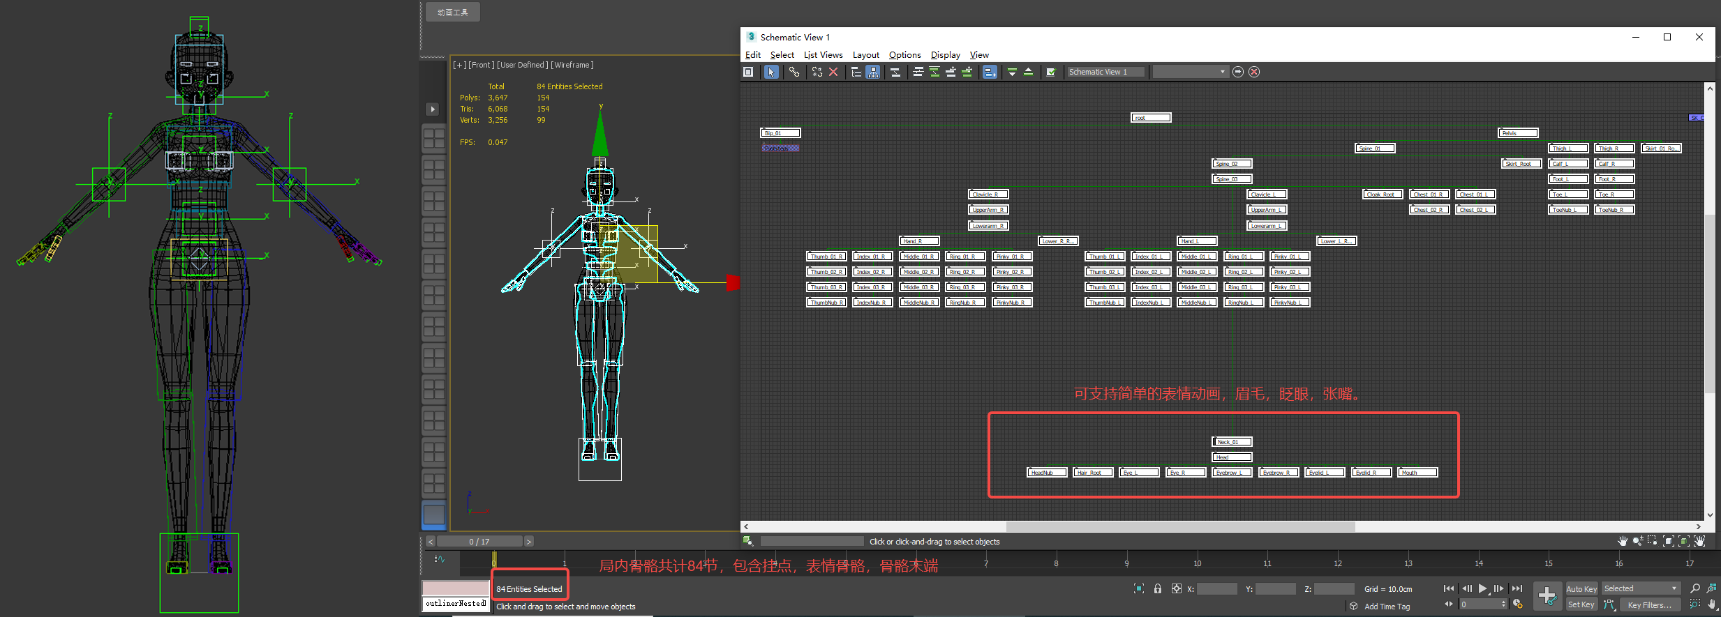Open the Display menu in Schematic View
The width and height of the screenshot is (1721, 617).
pyautogui.click(x=946, y=55)
